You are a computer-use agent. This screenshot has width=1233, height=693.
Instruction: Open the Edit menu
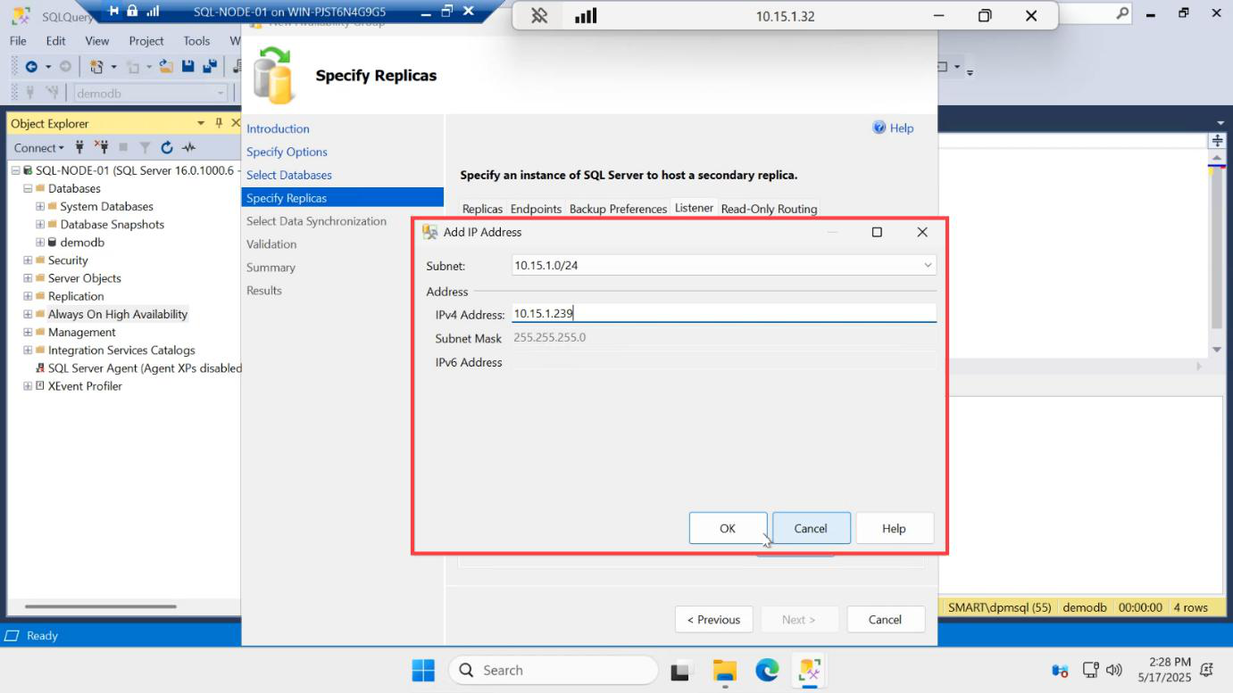55,41
